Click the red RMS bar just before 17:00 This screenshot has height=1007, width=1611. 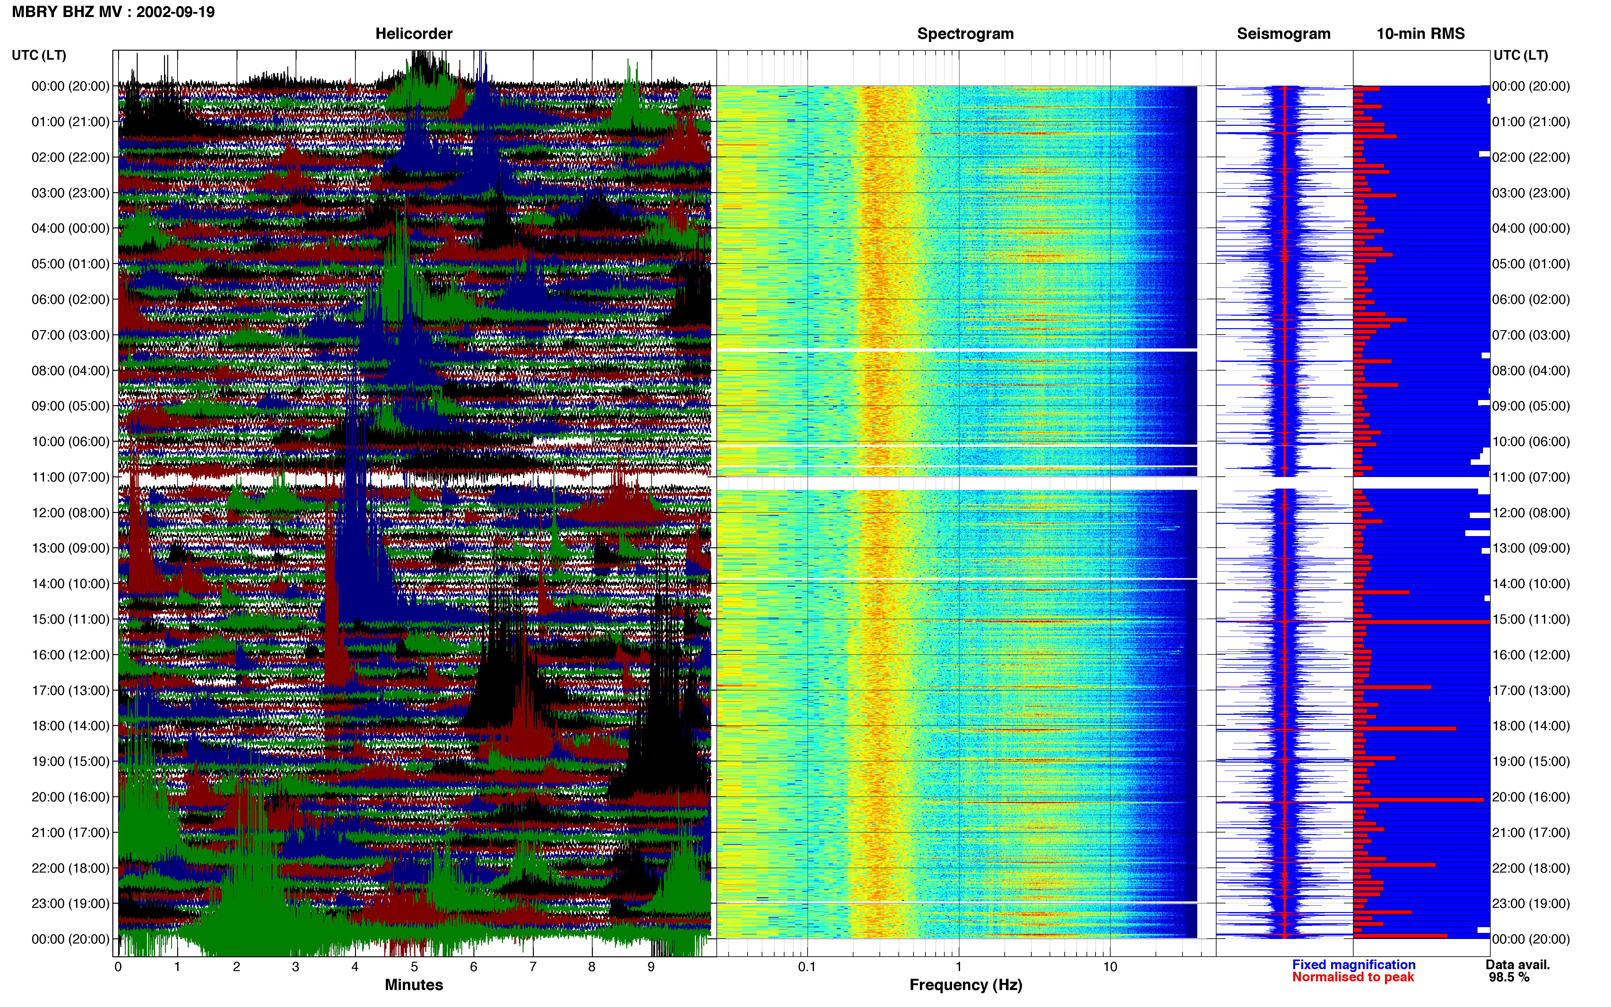click(x=1392, y=687)
